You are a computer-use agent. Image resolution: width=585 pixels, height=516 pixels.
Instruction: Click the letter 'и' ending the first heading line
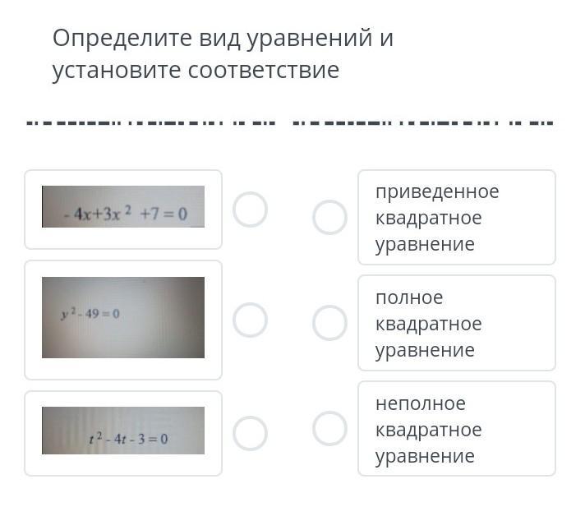(x=386, y=39)
